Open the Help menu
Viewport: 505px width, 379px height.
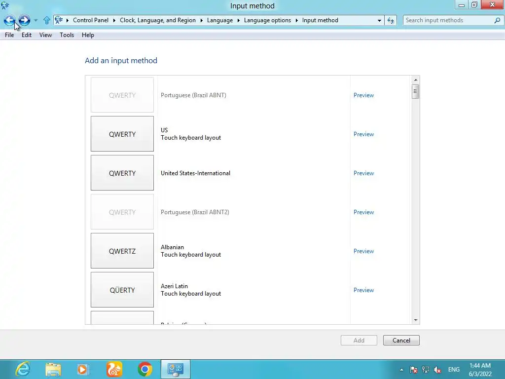click(x=88, y=35)
